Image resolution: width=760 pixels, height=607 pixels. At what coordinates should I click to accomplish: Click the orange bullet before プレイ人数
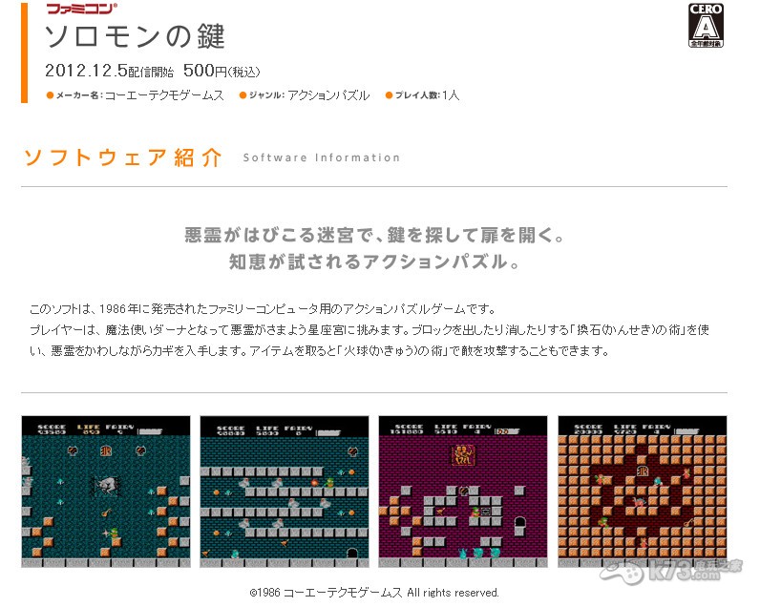[x=389, y=94]
